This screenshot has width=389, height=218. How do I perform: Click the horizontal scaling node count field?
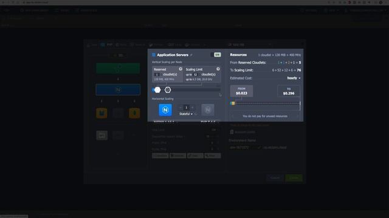[x=187, y=108]
